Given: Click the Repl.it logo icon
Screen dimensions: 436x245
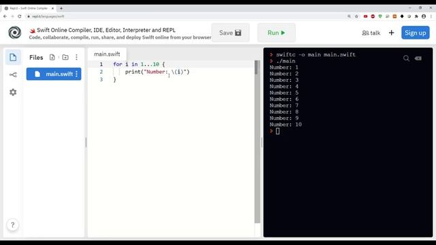Looking at the screenshot, I should click(14, 33).
